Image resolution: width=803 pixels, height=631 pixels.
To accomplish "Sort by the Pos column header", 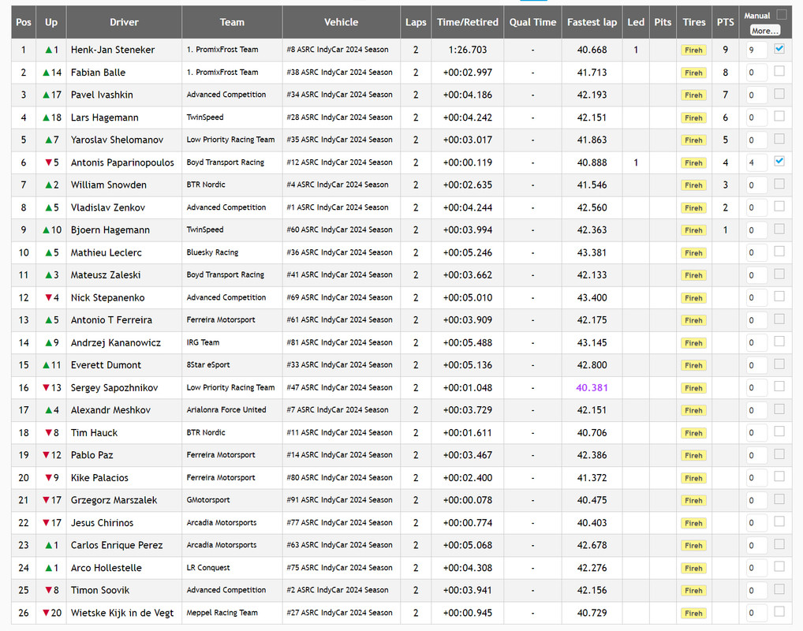I will (x=24, y=22).
